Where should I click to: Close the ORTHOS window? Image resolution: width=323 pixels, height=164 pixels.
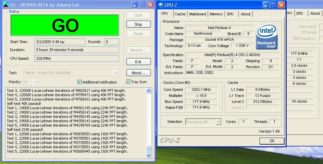click(x=150, y=5)
